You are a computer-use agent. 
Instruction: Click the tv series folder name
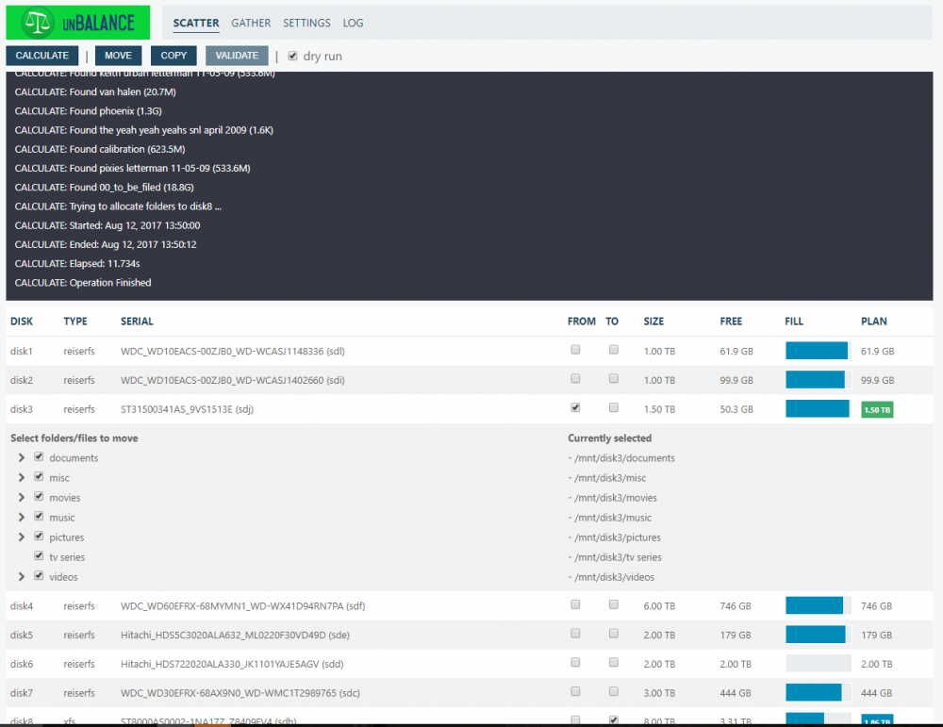[x=67, y=557]
